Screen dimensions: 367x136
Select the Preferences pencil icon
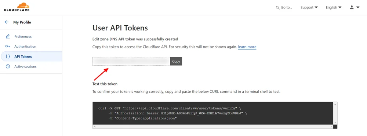pos(8,36)
